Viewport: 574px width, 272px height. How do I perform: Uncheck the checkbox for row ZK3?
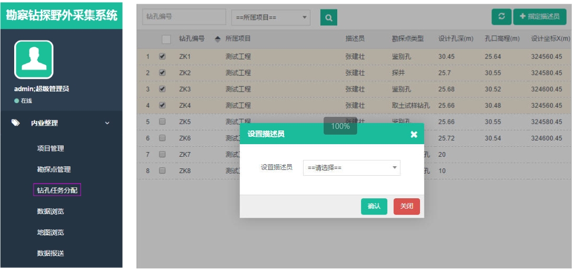163,89
